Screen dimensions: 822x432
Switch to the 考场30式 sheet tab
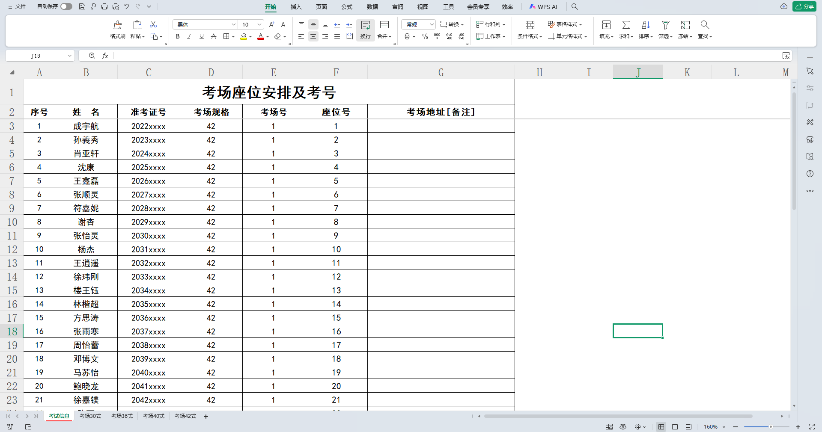90,416
